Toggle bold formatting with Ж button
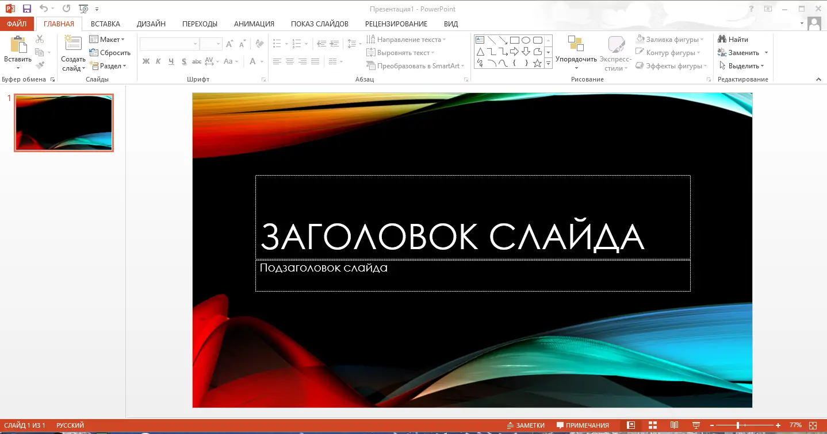Image resolution: width=827 pixels, height=434 pixels. click(x=146, y=61)
